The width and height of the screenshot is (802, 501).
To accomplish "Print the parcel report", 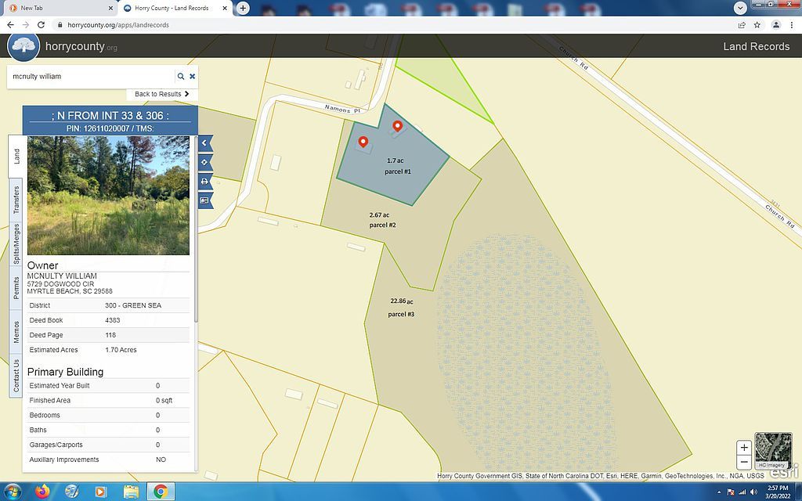I will pyautogui.click(x=204, y=182).
